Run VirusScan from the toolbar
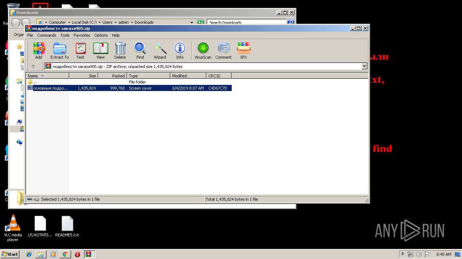Image resolution: width=462 pixels, height=259 pixels. click(203, 51)
